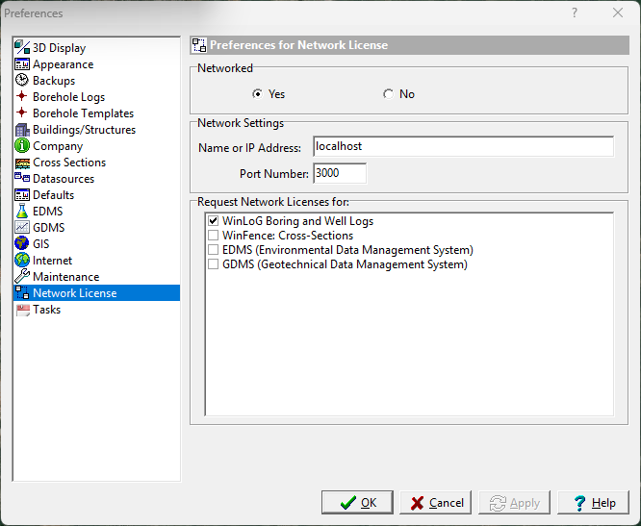Uncheck WinLoG Boring and Well Logs

213,221
